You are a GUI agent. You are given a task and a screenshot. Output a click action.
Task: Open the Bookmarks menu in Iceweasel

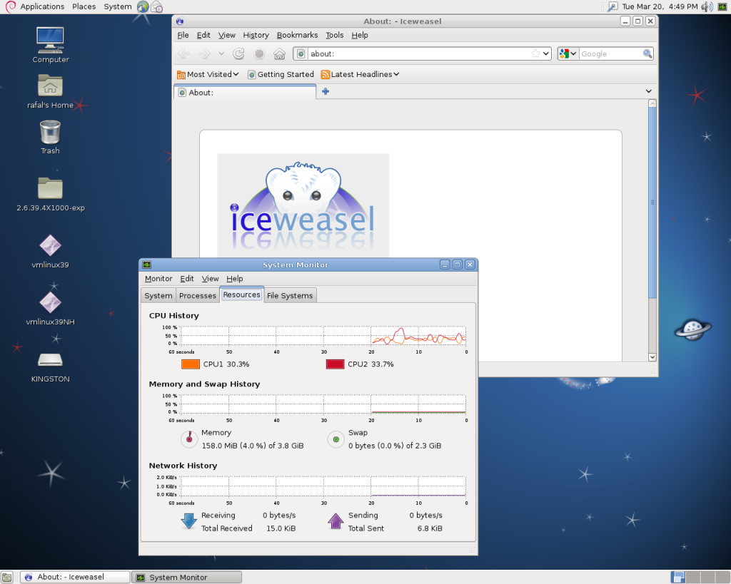(297, 35)
